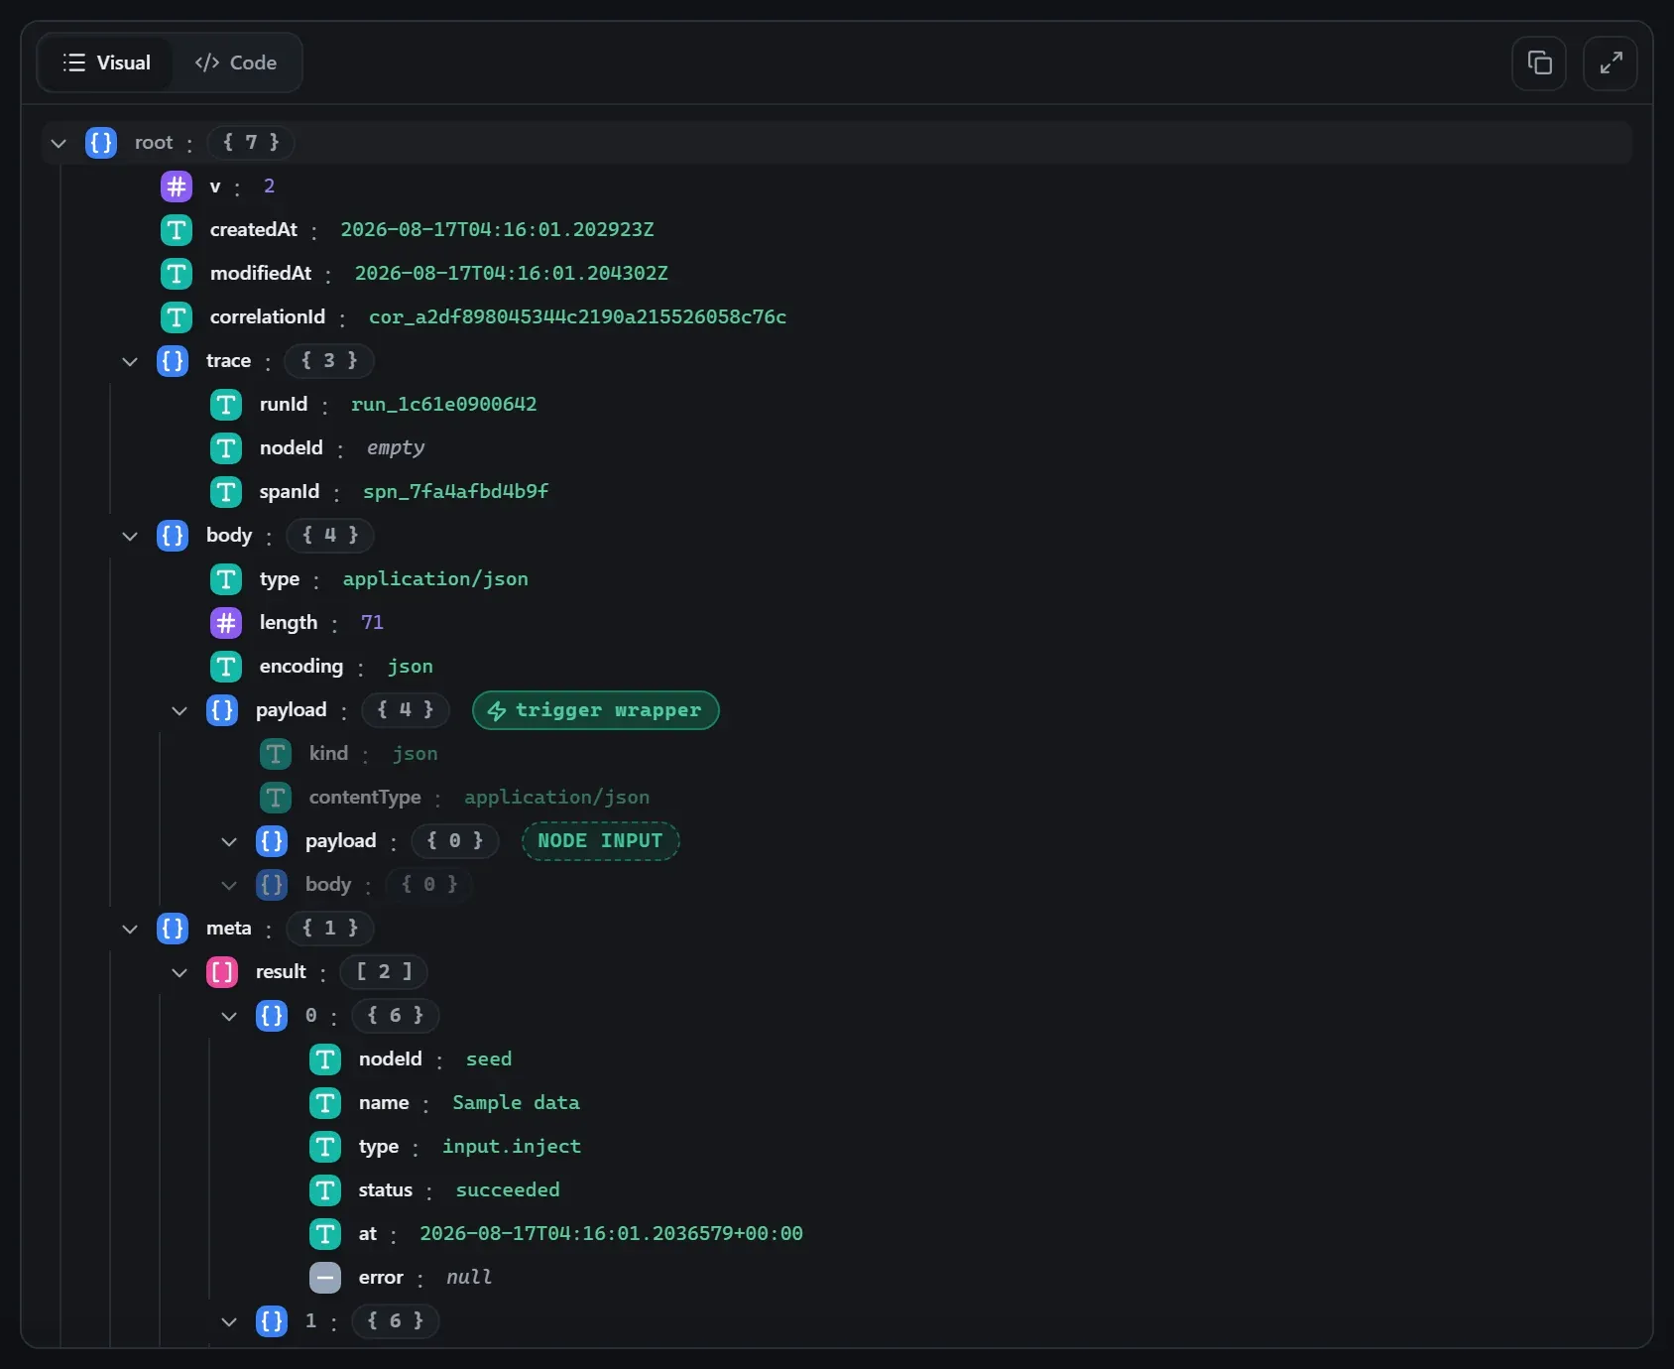
Task: Select the status value succeeded
Action: [x=508, y=1190]
